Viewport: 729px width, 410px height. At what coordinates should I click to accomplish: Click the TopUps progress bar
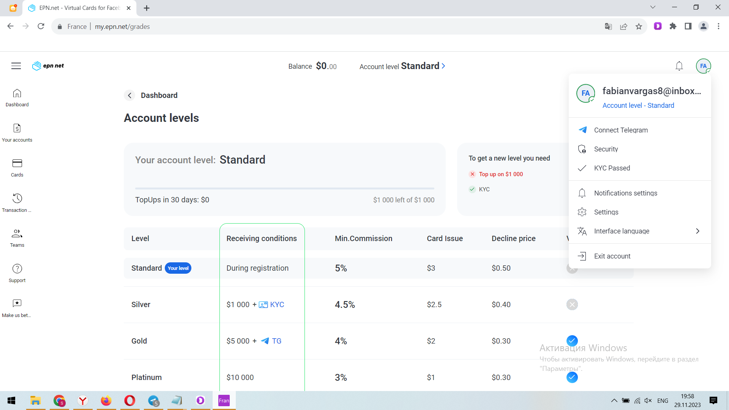coord(284,188)
